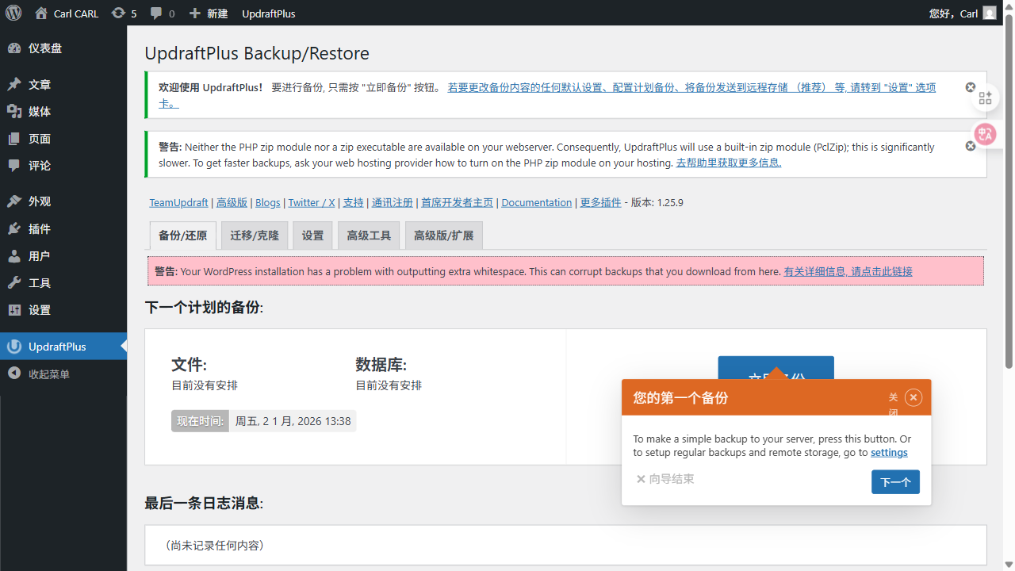Screen dimensions: 1015x571
Task: Click the settings link in the tour popup
Action: coord(888,452)
